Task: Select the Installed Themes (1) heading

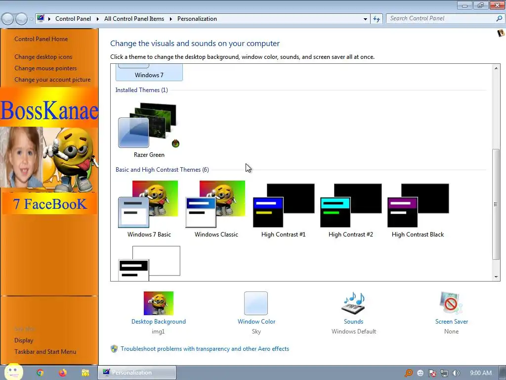Action: point(141,90)
